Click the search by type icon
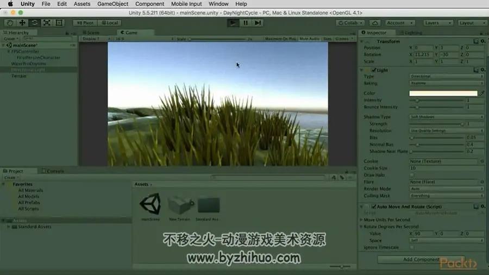489x275 pixels. pos(334,177)
